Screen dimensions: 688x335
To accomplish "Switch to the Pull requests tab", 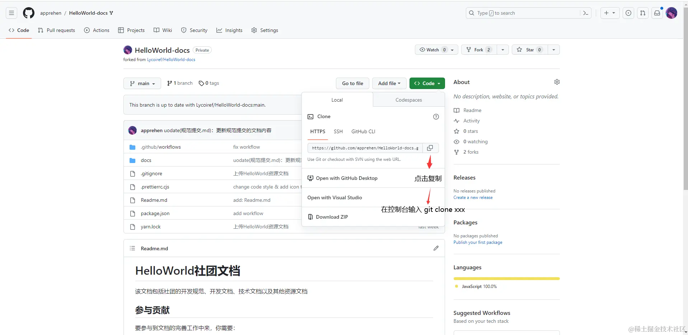I will tap(56, 30).
